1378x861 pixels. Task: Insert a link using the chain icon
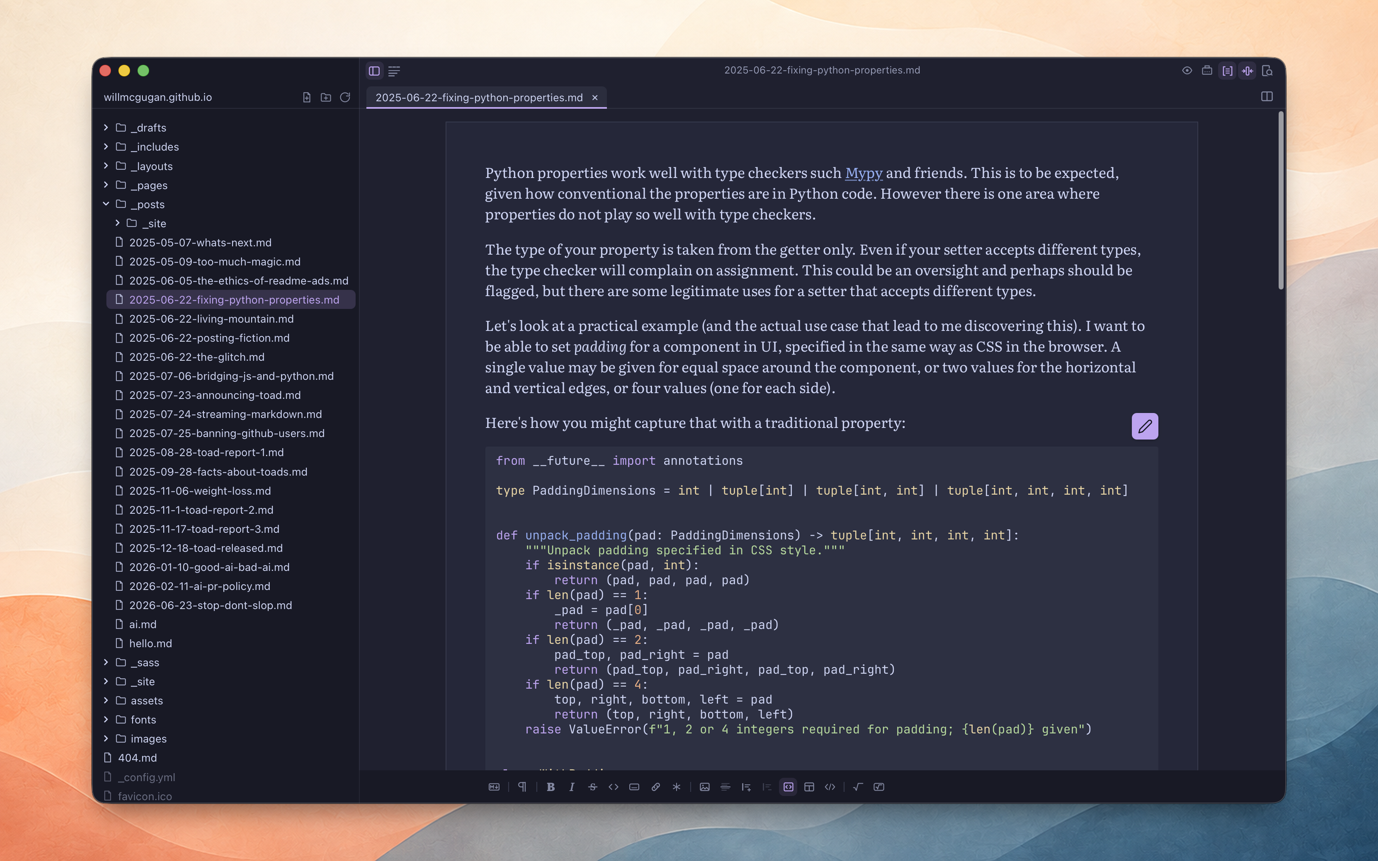(x=656, y=787)
